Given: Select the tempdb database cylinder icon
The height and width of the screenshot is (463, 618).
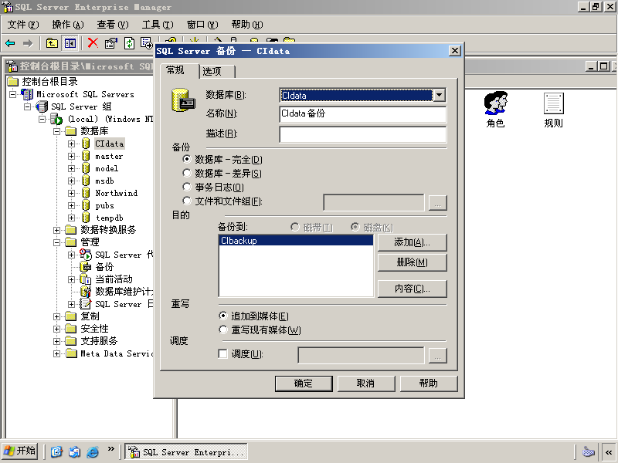Looking at the screenshot, I should coord(86,218).
